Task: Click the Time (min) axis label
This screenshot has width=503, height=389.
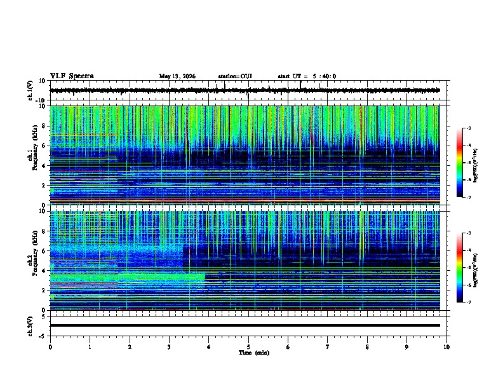Action: point(254,353)
